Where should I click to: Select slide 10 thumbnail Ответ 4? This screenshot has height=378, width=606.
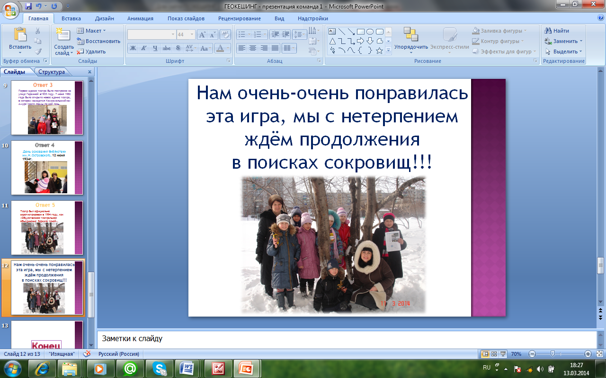[x=47, y=168]
